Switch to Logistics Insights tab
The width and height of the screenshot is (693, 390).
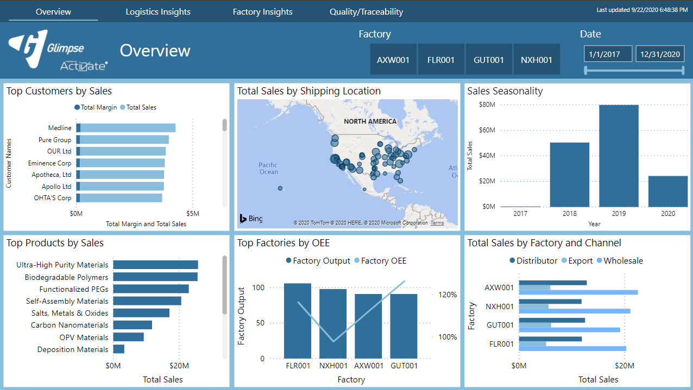pos(158,11)
